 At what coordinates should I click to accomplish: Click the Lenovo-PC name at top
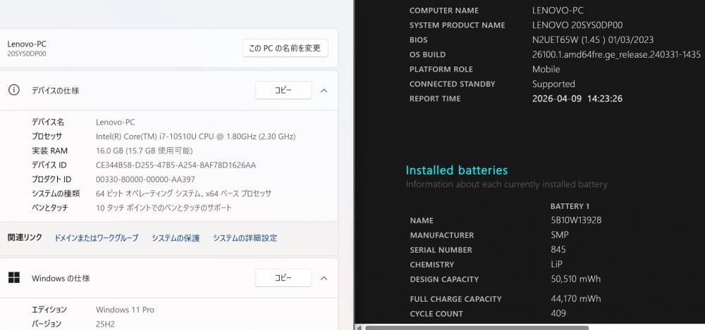pos(27,44)
